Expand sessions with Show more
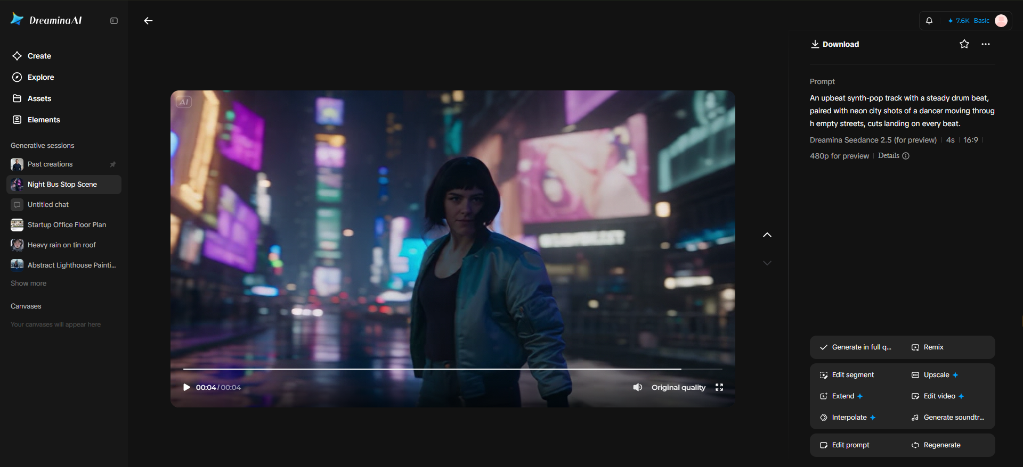Viewport: 1023px width, 467px height. pyautogui.click(x=28, y=283)
